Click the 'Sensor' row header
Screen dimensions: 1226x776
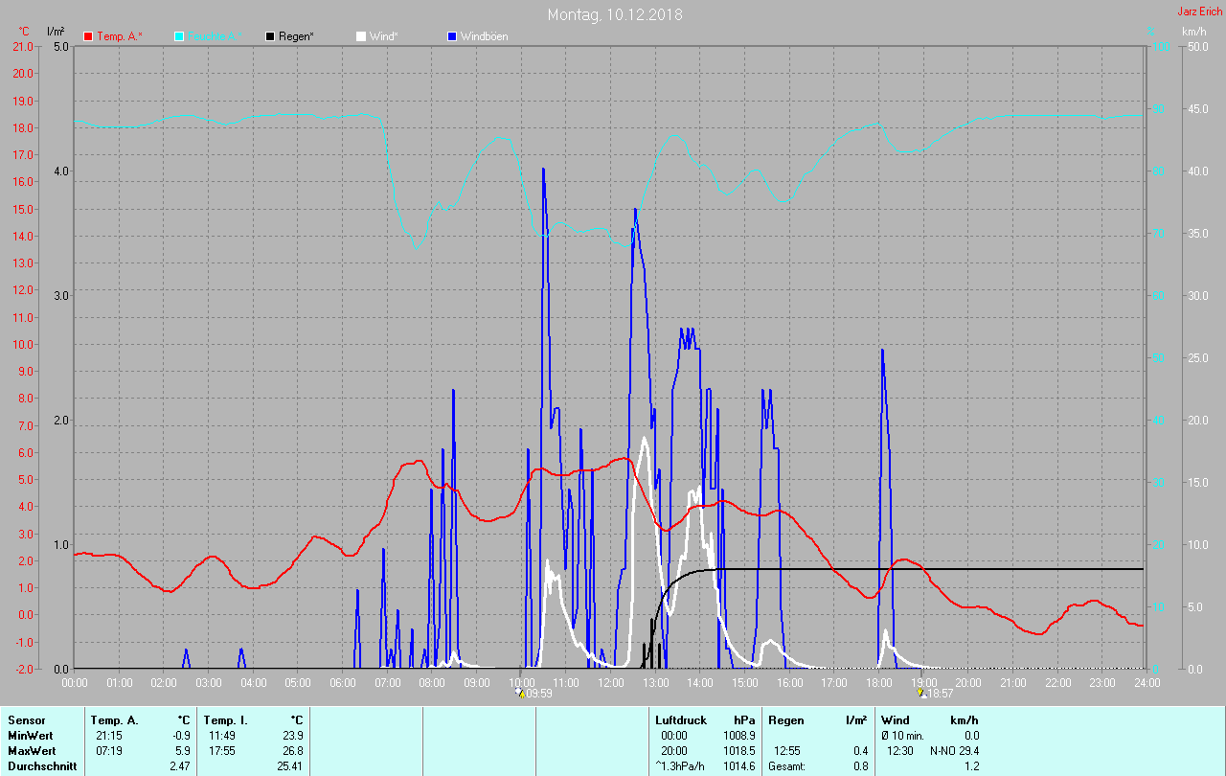point(26,720)
